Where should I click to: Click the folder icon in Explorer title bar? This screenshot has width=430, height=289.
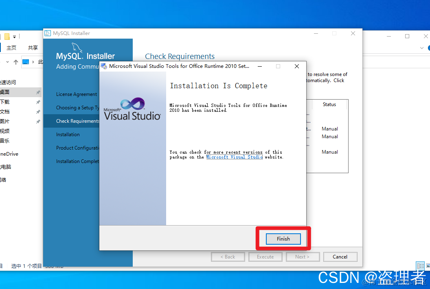(7, 37)
